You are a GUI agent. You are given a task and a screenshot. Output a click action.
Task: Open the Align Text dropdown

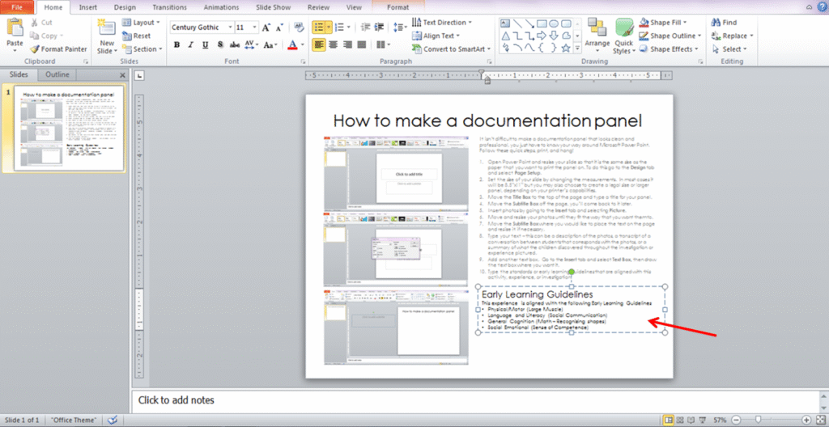pos(436,36)
